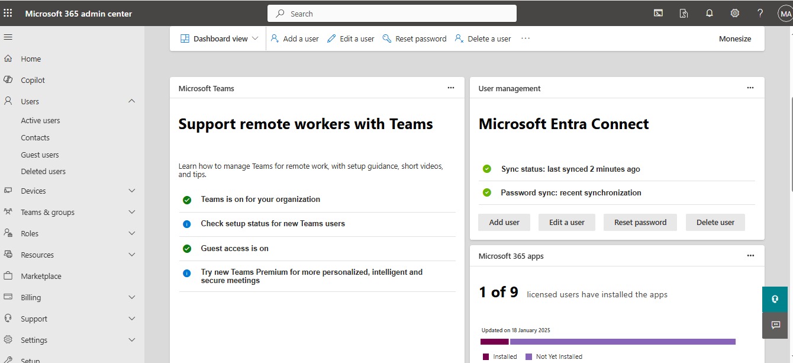Image resolution: width=793 pixels, height=363 pixels.
Task: Click the Resources icon in sidebar
Action: (x=8, y=255)
